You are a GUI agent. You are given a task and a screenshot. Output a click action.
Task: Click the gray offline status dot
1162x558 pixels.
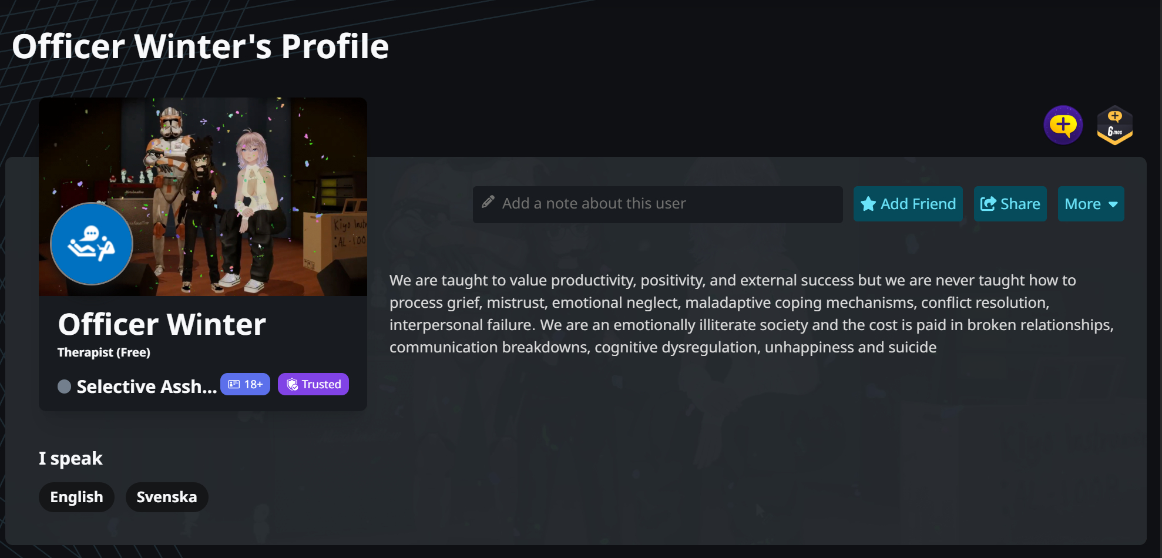pyautogui.click(x=65, y=386)
